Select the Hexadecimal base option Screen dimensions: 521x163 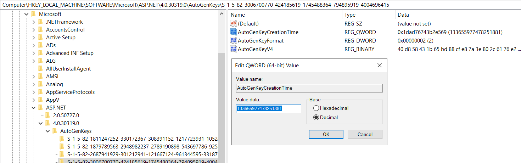pos(316,108)
